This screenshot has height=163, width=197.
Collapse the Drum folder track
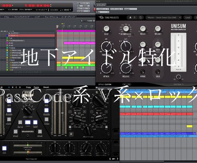9,60
